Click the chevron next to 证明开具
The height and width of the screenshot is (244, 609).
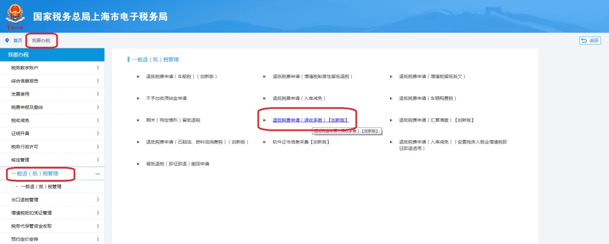point(98,134)
